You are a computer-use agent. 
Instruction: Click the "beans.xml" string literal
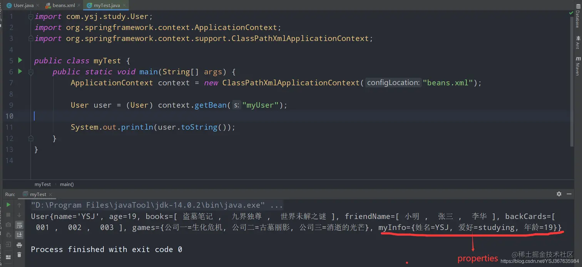448,83
